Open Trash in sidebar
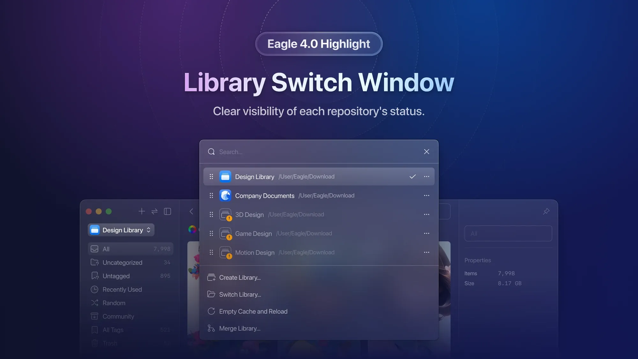The image size is (638, 359). pos(130,343)
